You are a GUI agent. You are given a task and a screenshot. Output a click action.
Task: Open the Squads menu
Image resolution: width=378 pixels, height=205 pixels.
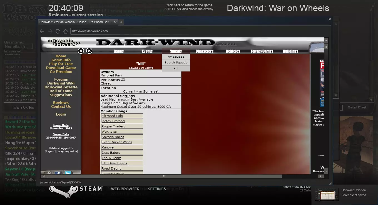[x=176, y=51]
